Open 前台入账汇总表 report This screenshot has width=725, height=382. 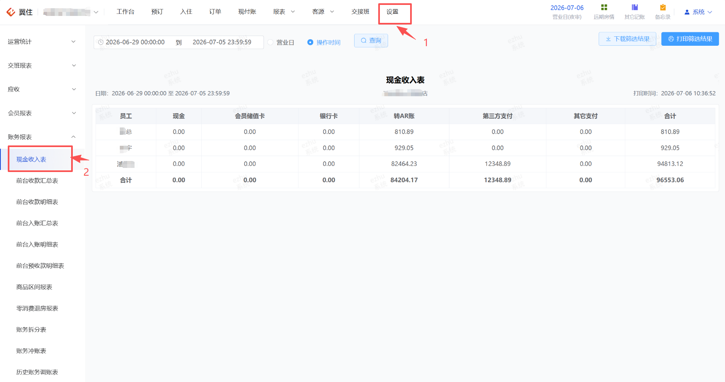click(37, 223)
